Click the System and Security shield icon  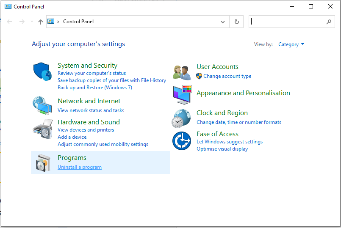(x=42, y=71)
